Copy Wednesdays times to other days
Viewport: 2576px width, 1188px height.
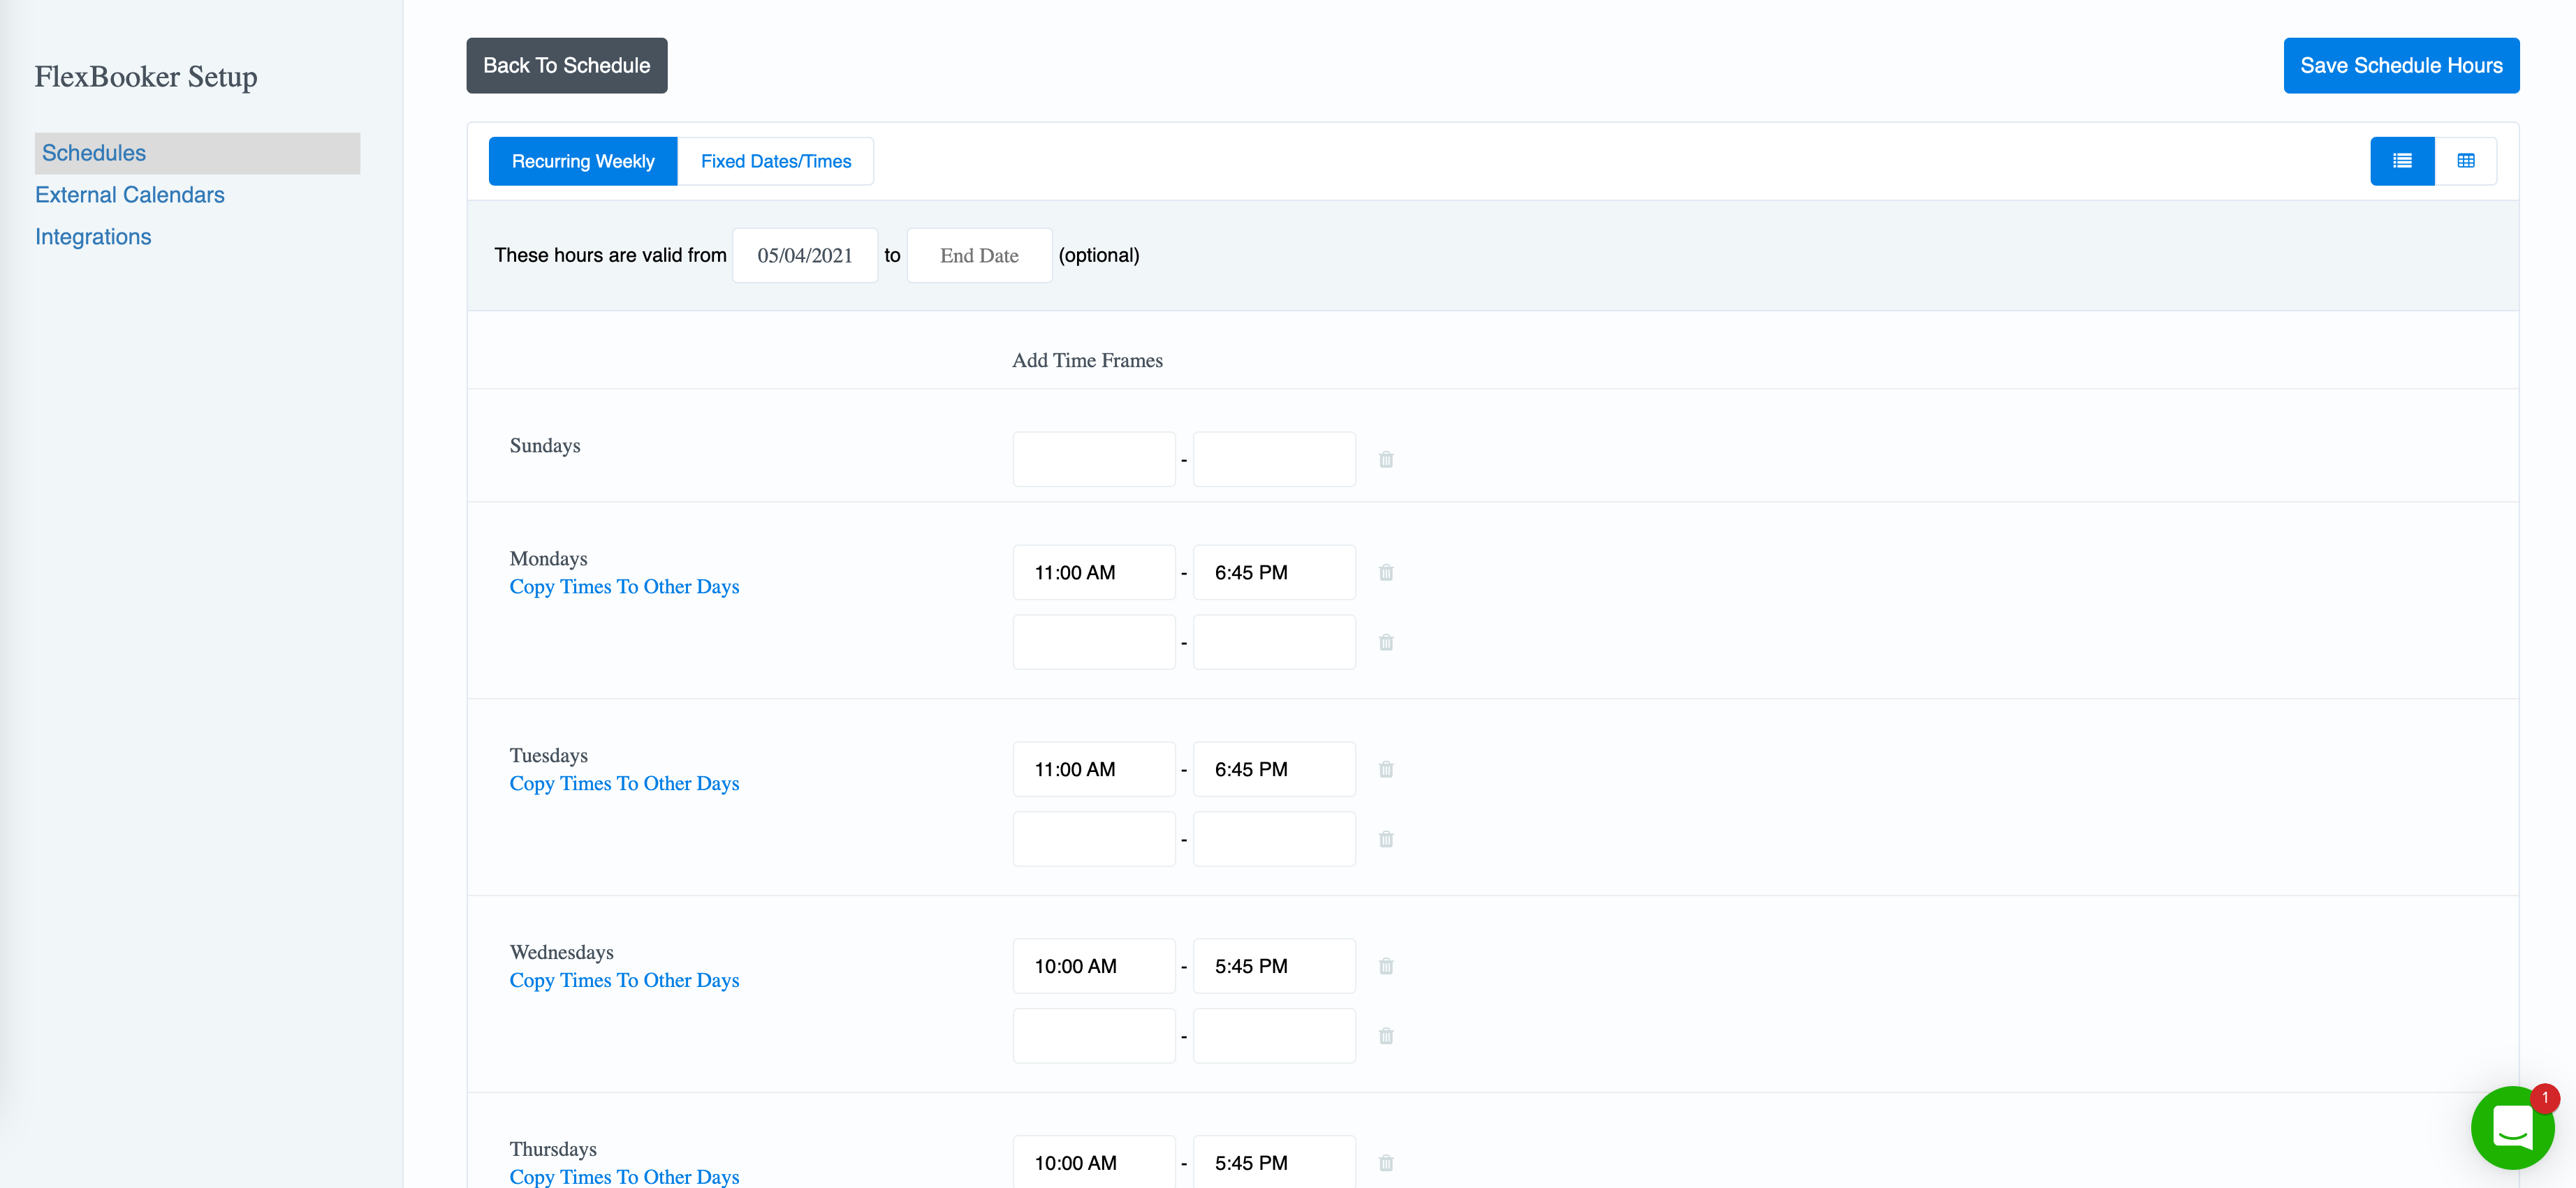coord(624,980)
